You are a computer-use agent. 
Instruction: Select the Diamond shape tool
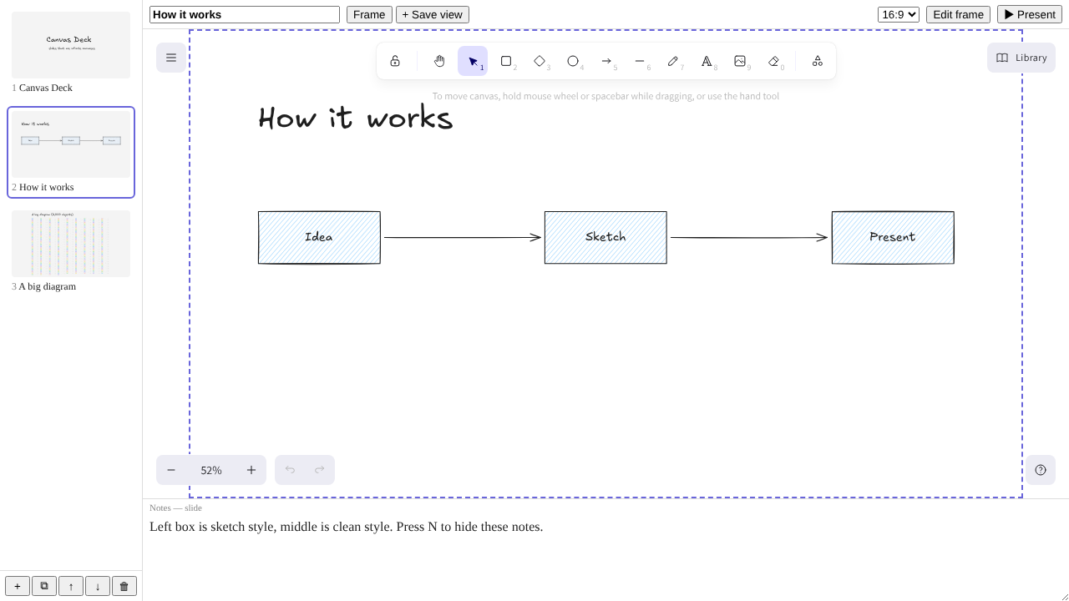(x=540, y=61)
